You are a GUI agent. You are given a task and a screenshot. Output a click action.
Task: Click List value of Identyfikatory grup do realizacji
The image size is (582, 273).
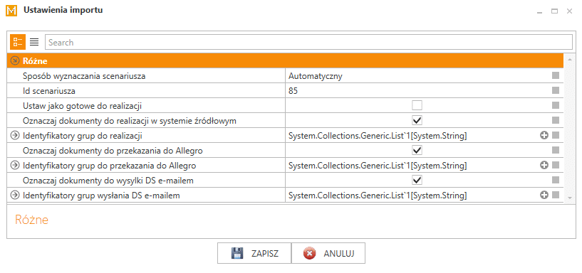[378, 136]
